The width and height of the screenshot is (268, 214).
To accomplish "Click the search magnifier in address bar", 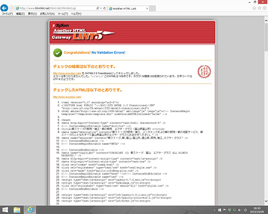I will (x=97, y=8).
